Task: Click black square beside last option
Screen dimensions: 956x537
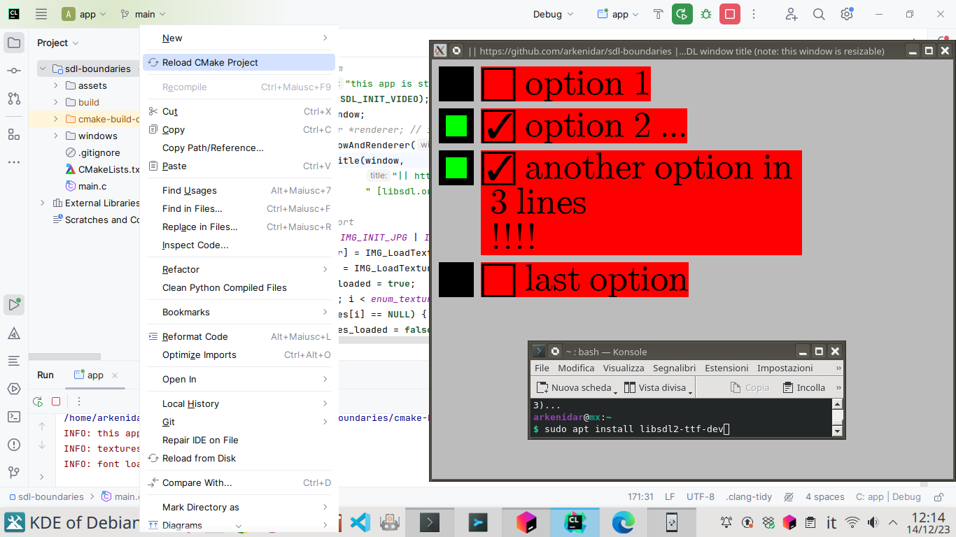Action: click(x=456, y=280)
